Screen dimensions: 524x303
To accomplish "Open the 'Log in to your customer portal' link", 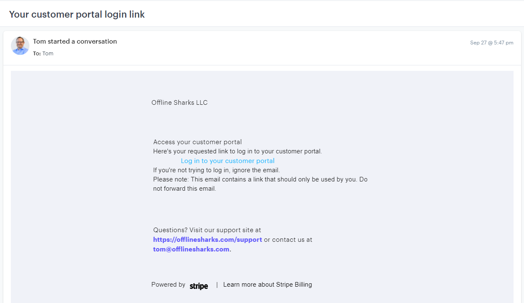I will tap(228, 161).
